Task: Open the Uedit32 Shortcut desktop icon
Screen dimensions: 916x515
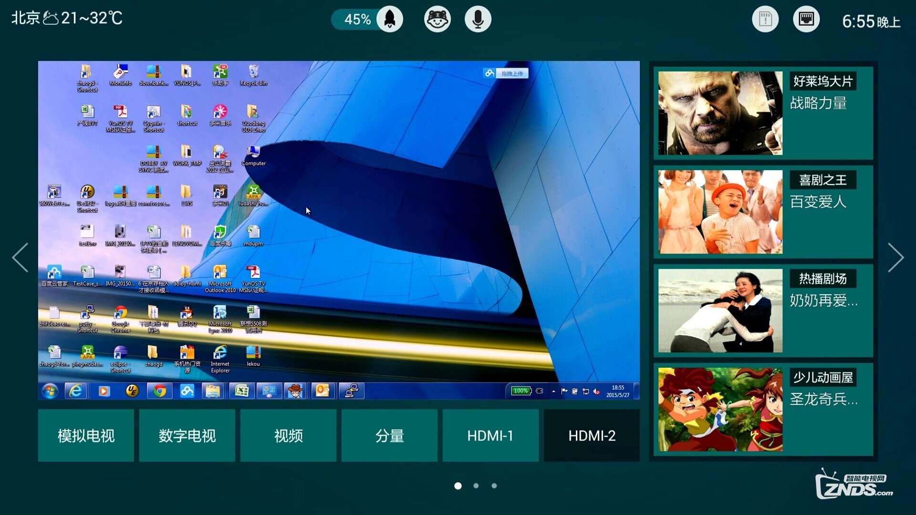Action: point(87,199)
